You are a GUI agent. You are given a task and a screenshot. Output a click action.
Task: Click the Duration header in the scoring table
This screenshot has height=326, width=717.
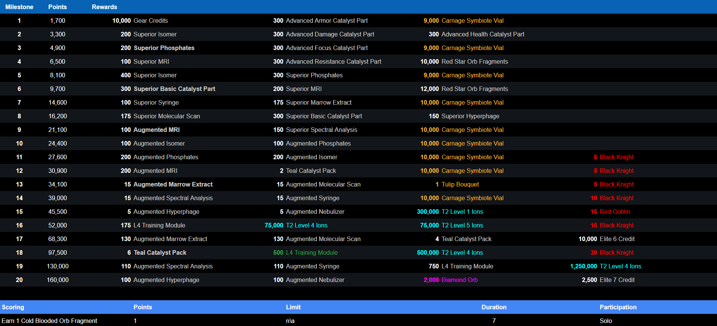click(x=494, y=307)
